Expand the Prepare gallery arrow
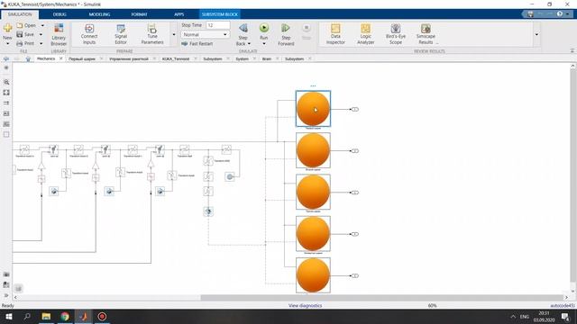 174,34
